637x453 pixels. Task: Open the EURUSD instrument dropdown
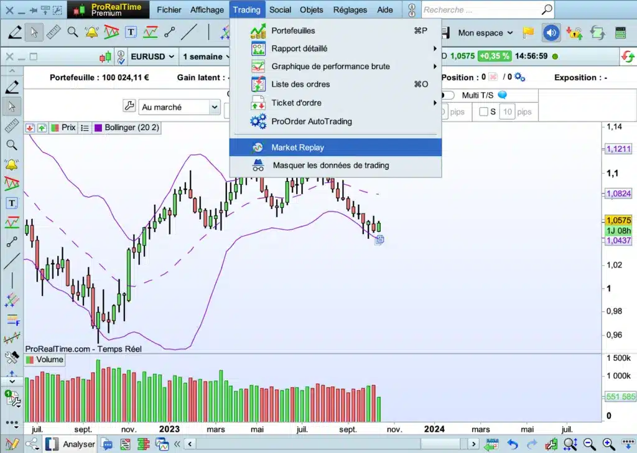(x=153, y=57)
